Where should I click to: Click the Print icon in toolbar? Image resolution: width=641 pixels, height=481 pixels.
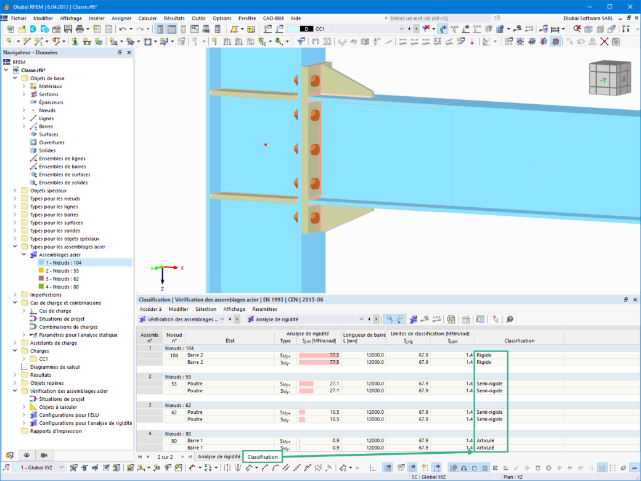[80, 29]
